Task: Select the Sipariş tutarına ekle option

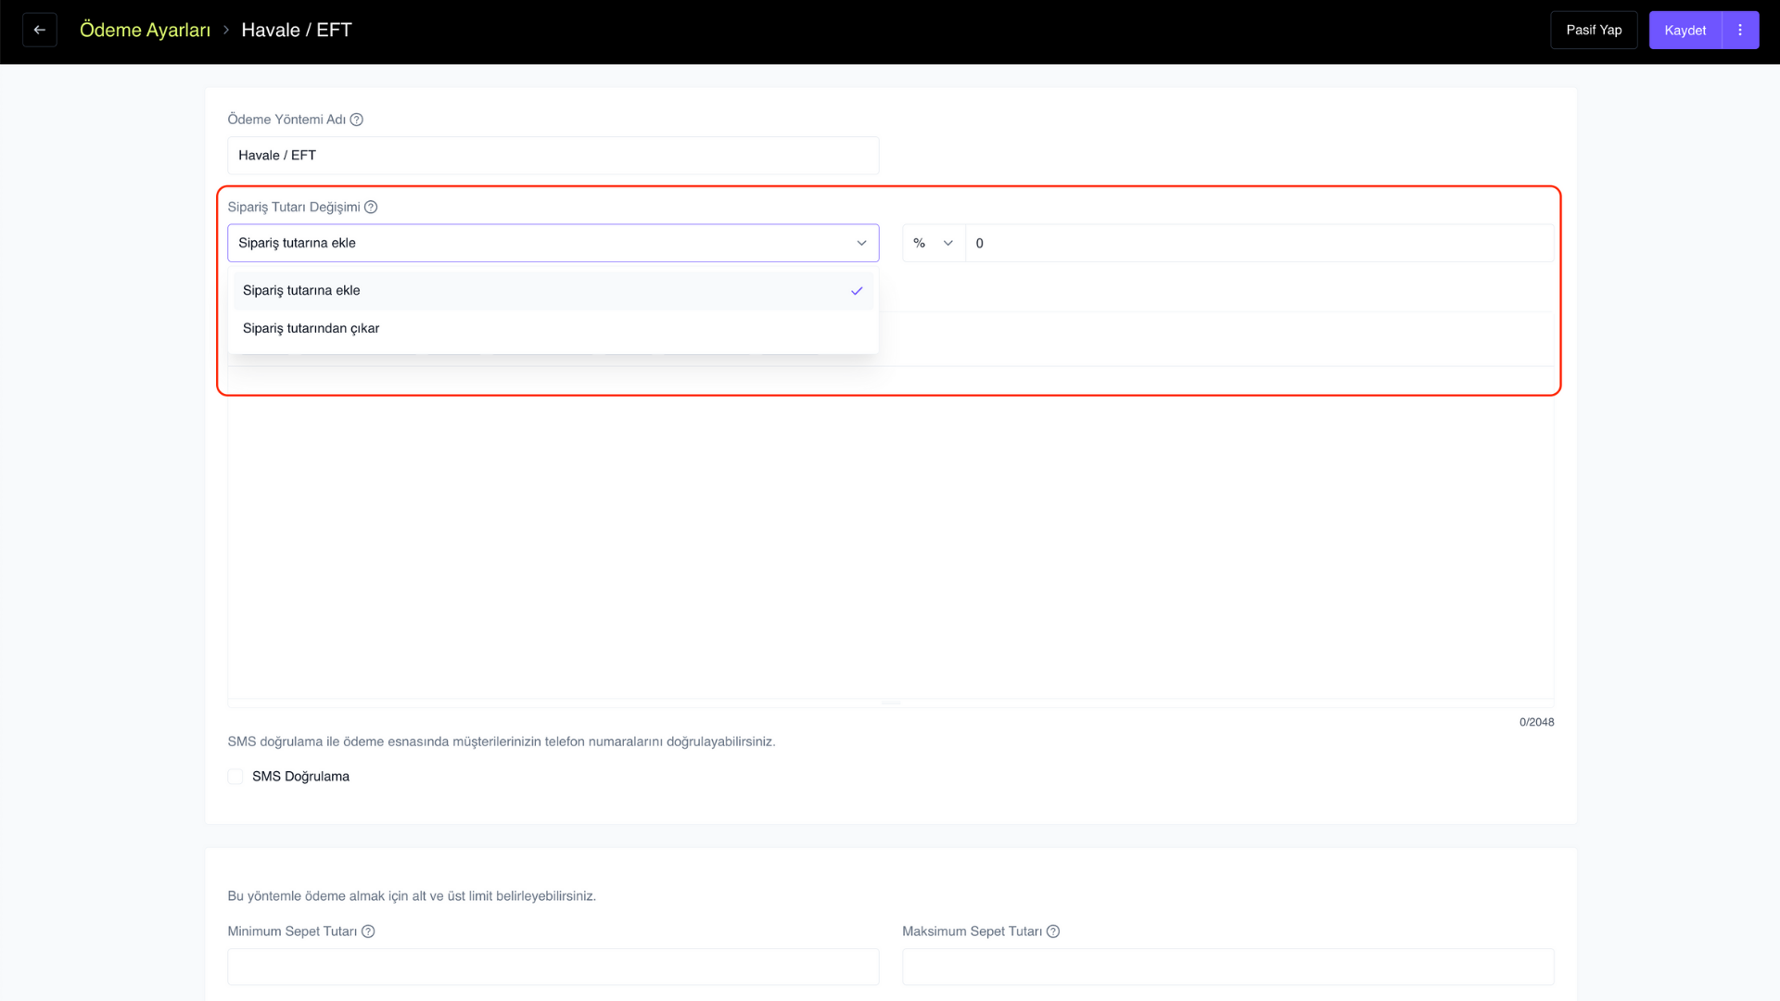Action: 553,290
